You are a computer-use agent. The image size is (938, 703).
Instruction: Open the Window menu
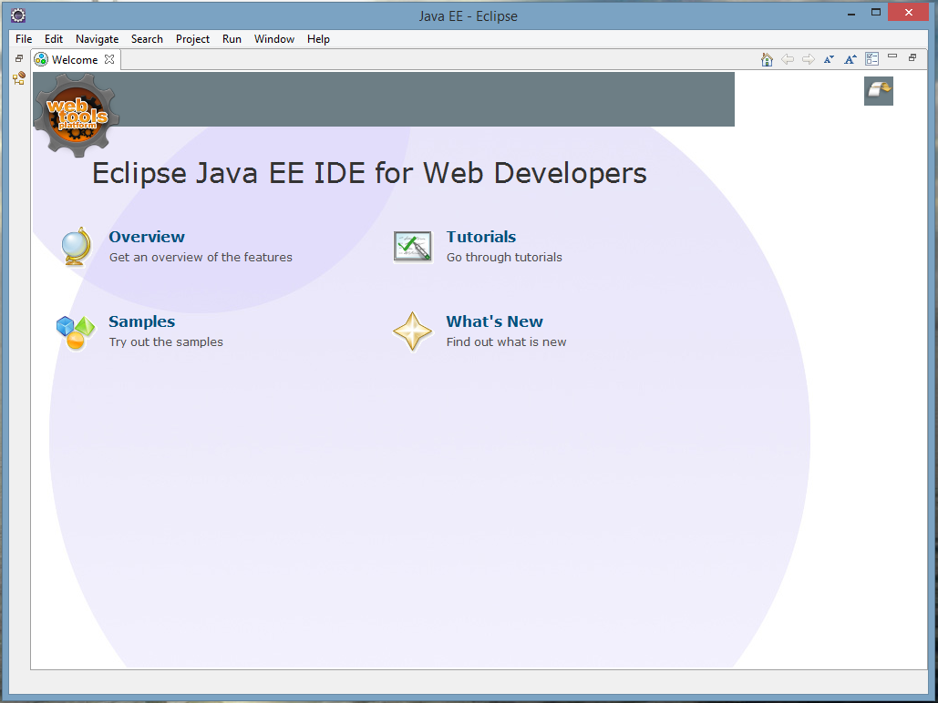(274, 39)
